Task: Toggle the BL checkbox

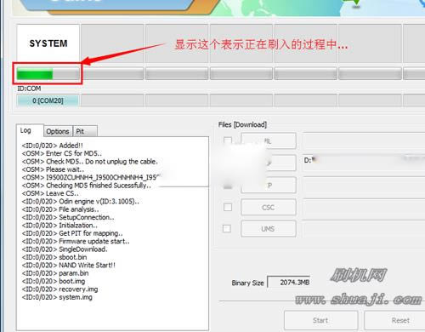Action: (x=228, y=140)
